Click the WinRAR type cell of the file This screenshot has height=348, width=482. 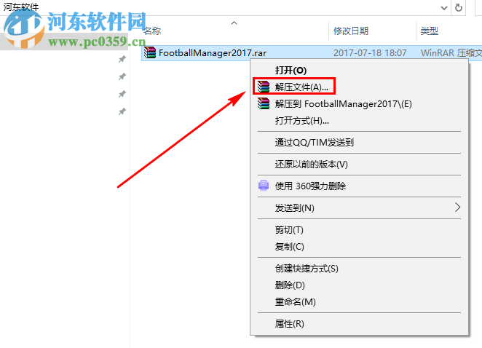pos(451,53)
